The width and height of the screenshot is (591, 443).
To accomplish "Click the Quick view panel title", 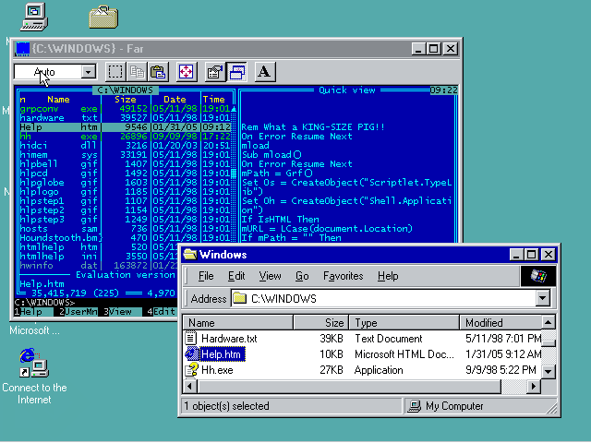I will pos(347,90).
